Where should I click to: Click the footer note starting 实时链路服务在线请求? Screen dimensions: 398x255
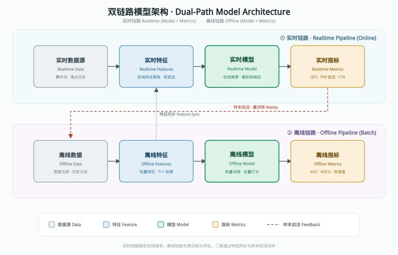pyautogui.click(x=199, y=246)
